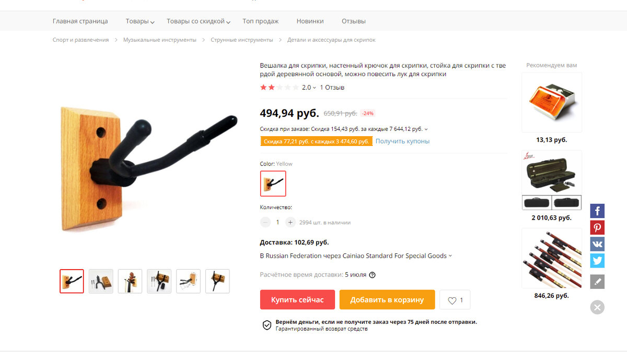Screen dimensions: 627x352
Task: Expand the Товары dropdown menu
Action: (140, 21)
